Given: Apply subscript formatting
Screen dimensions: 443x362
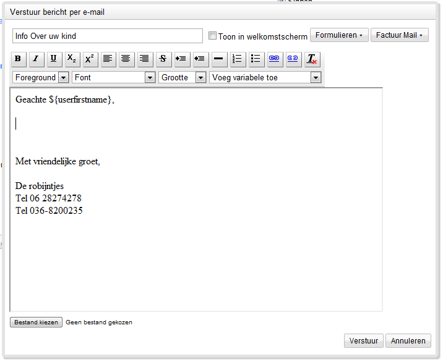Looking at the screenshot, I should (72, 59).
